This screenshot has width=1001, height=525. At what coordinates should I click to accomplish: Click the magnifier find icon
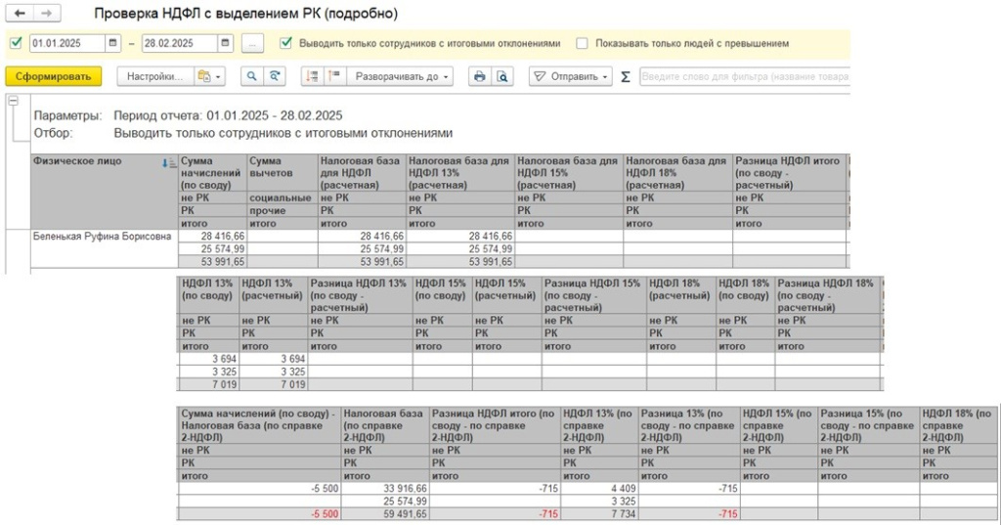click(x=251, y=76)
